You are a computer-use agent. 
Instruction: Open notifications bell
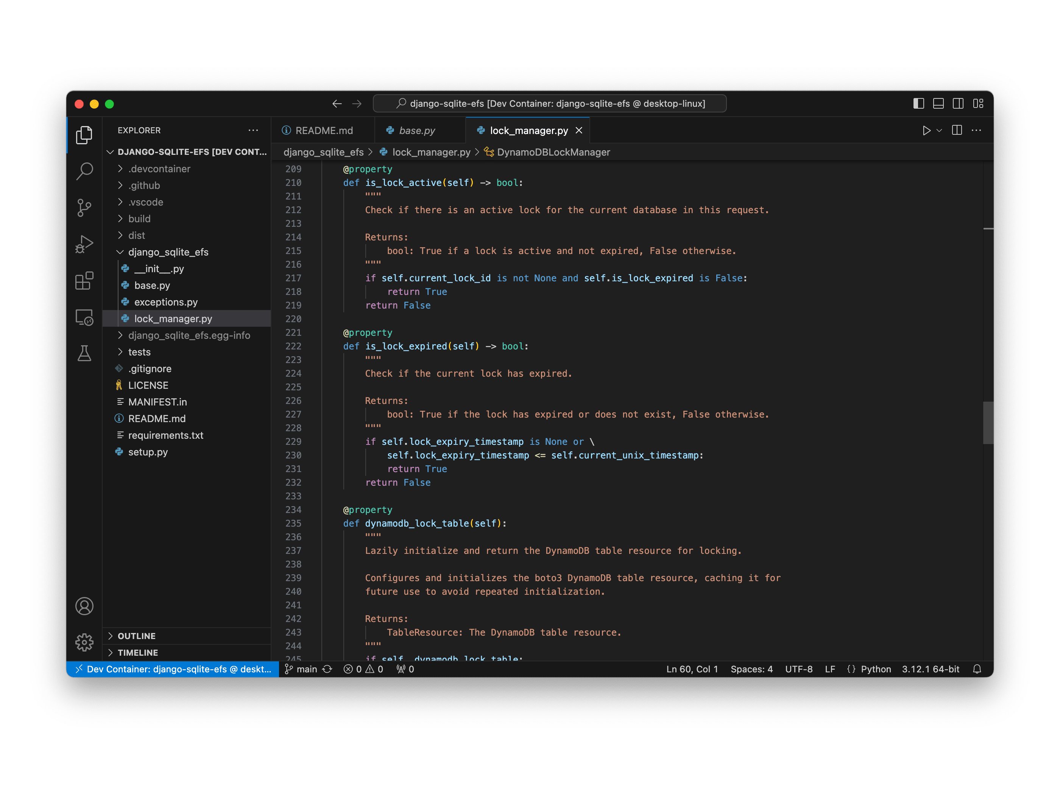click(x=977, y=669)
